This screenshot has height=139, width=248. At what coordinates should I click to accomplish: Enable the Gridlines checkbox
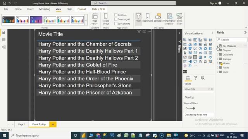click(x=116, y=15)
